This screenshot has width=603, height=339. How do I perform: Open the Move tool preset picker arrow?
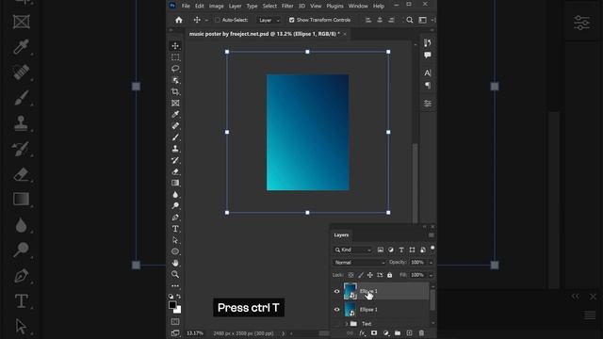pyautogui.click(x=206, y=20)
